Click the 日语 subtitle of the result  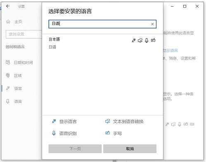point(52,47)
